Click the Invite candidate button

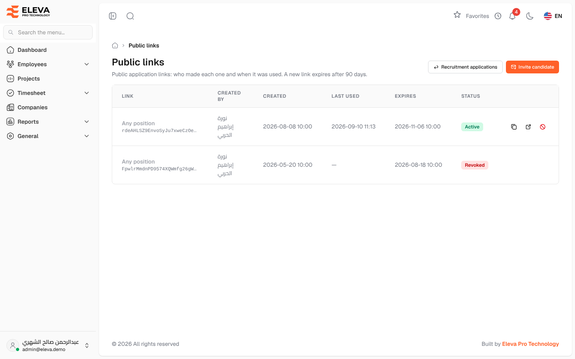click(532, 67)
